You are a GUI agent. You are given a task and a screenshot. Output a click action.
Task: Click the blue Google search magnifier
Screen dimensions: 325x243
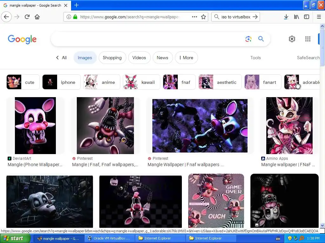point(261,39)
